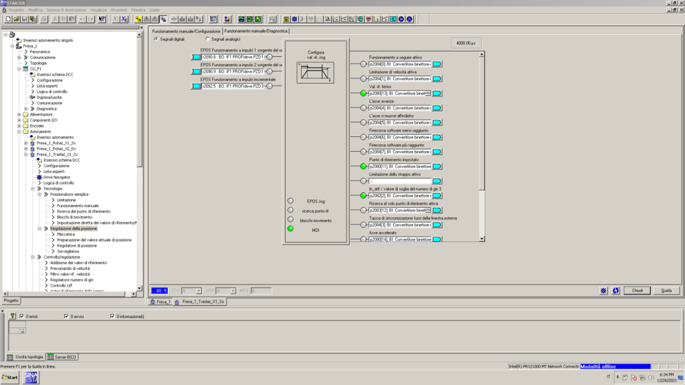Click the Undo arrow icon

pos(82,19)
